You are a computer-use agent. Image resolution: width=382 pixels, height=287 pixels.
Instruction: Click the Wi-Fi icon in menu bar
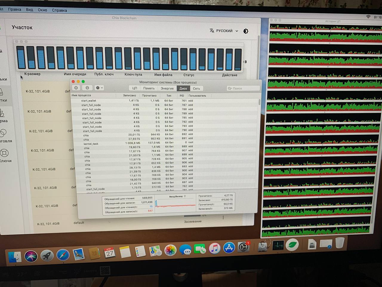pyautogui.click(x=368, y=17)
